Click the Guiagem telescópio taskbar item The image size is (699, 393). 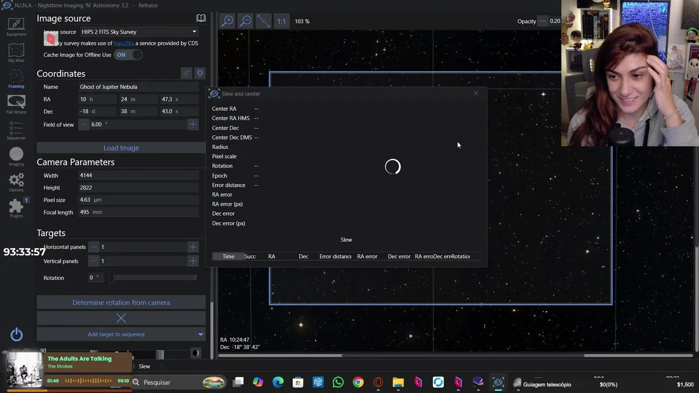coord(542,384)
